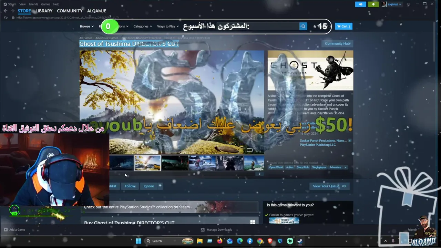Click the store search input field

pyautogui.click(x=258, y=26)
